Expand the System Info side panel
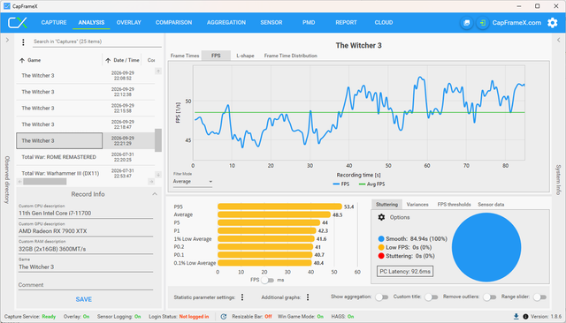566x323 pixels. tap(558, 40)
